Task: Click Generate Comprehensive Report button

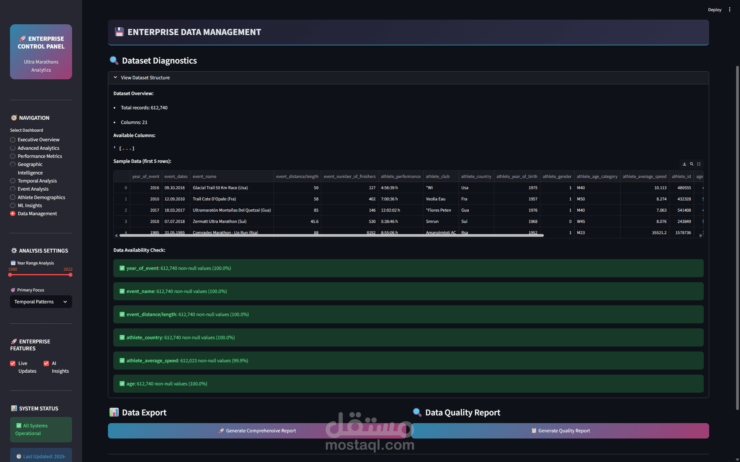Action: [257, 431]
